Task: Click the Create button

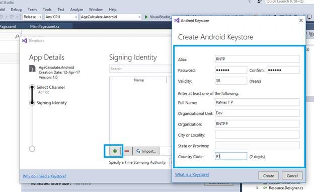Action: 268,176
